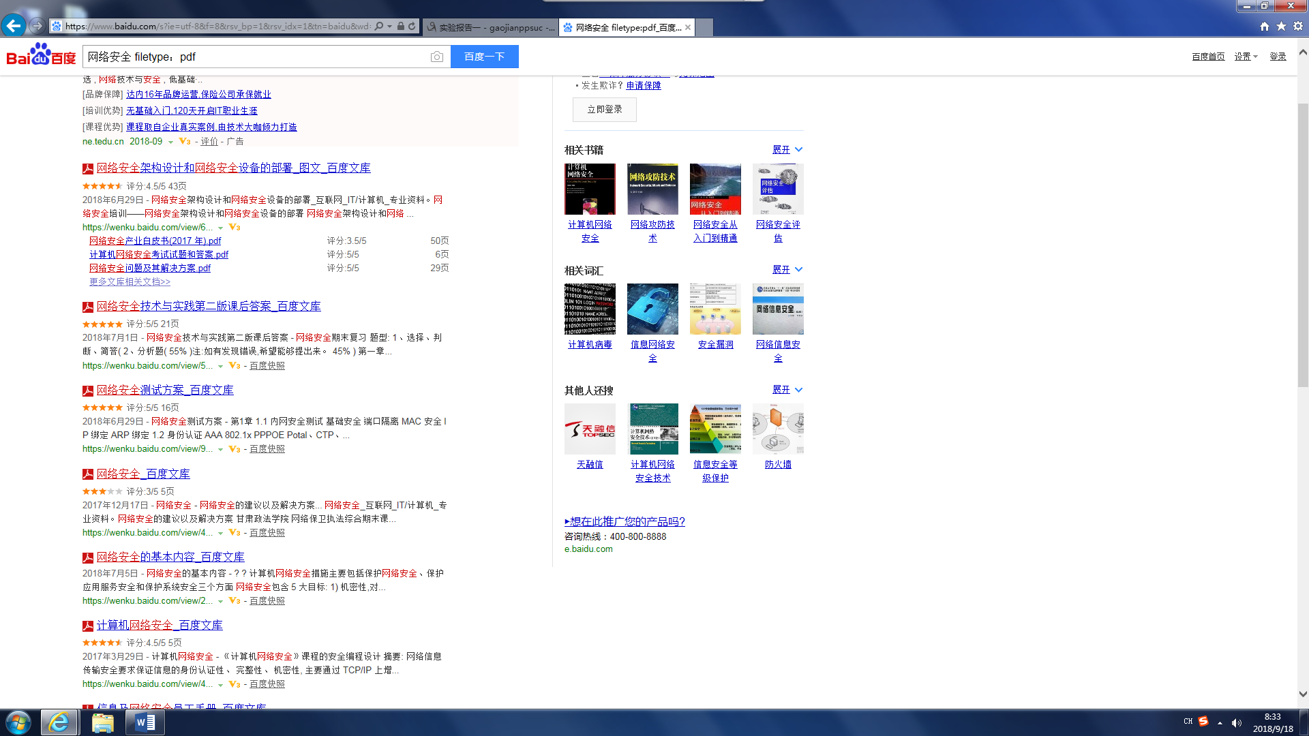Open the 网络安全测试方案_百度文库 result link
Viewport: 1309px width, 736px height.
[x=165, y=390]
